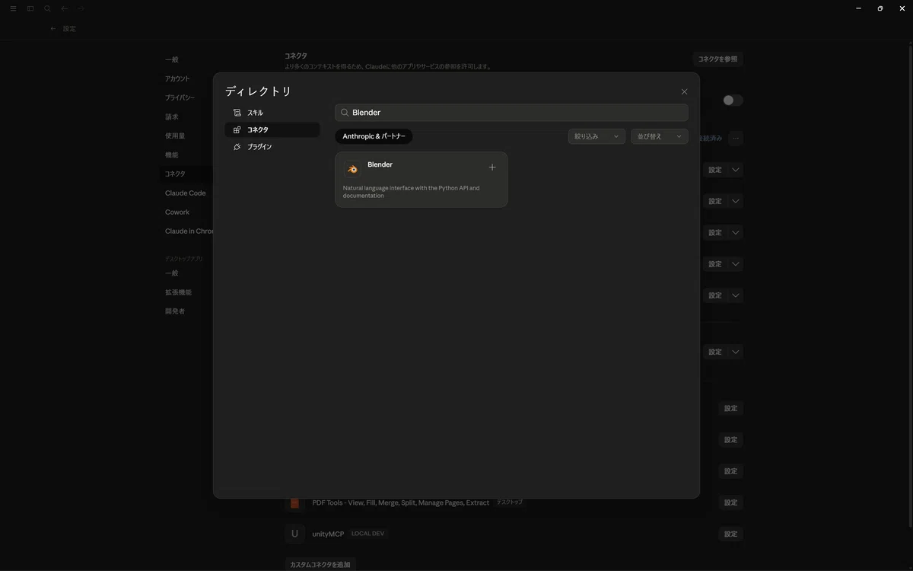The height and width of the screenshot is (571, 913).
Task: Click the ディレクトリ dialog title
Action: (259, 91)
